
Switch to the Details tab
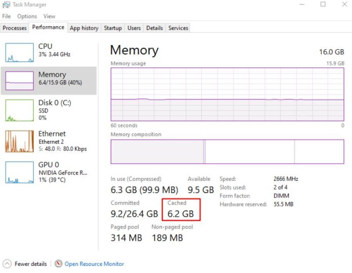(154, 28)
